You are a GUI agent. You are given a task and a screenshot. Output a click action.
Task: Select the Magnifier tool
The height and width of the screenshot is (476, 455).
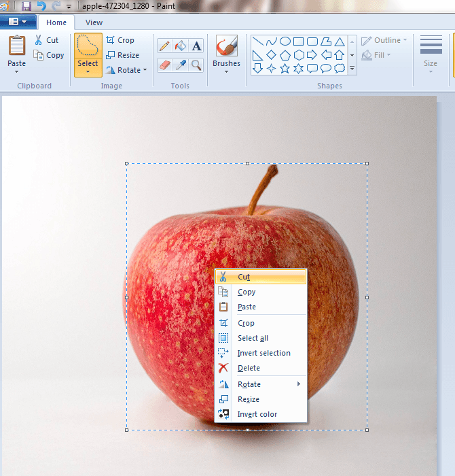click(197, 65)
